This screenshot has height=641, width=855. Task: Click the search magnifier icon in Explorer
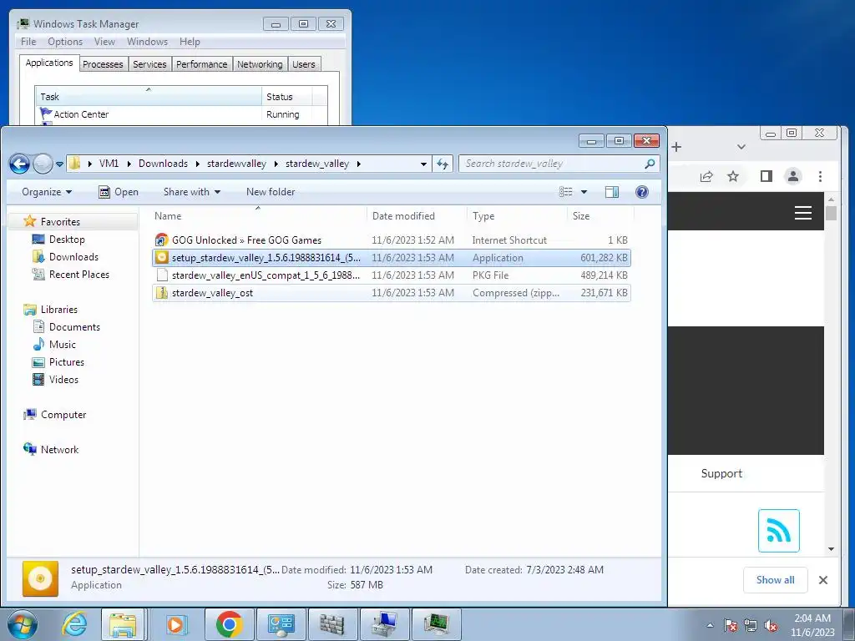pyautogui.click(x=650, y=164)
